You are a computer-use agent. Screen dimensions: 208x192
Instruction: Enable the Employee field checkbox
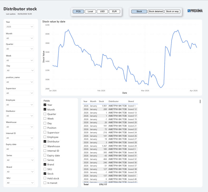tap(45, 137)
